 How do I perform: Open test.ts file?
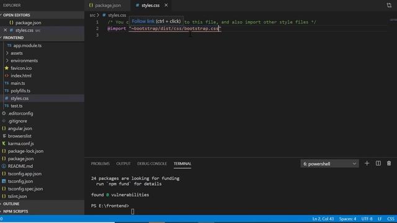[x=17, y=106]
